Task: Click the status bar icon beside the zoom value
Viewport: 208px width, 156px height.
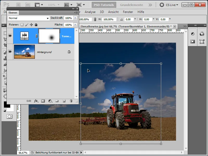Action: coord(32,153)
